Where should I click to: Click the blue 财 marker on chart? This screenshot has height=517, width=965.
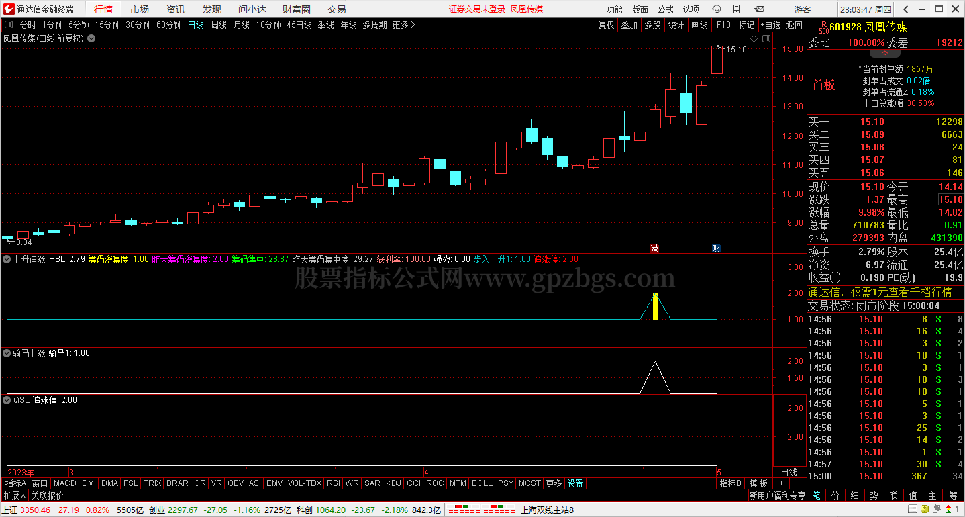716,248
